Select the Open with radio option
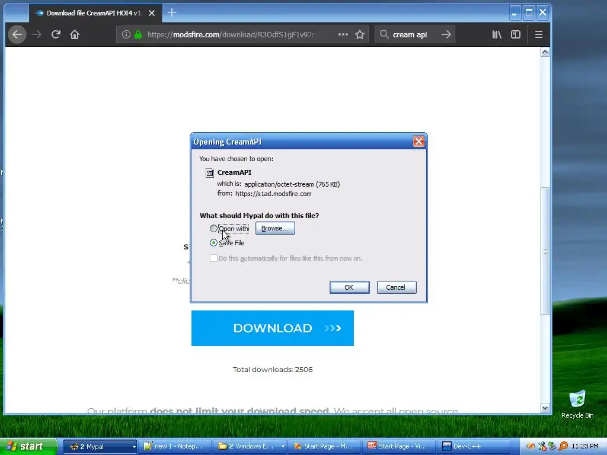Screen dimensions: 607x455 (x=213, y=229)
